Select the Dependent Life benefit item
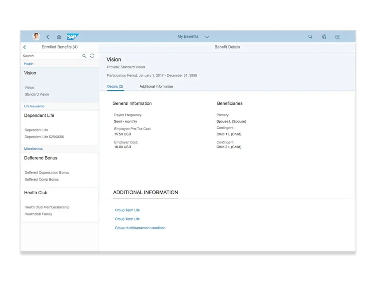 point(60,127)
